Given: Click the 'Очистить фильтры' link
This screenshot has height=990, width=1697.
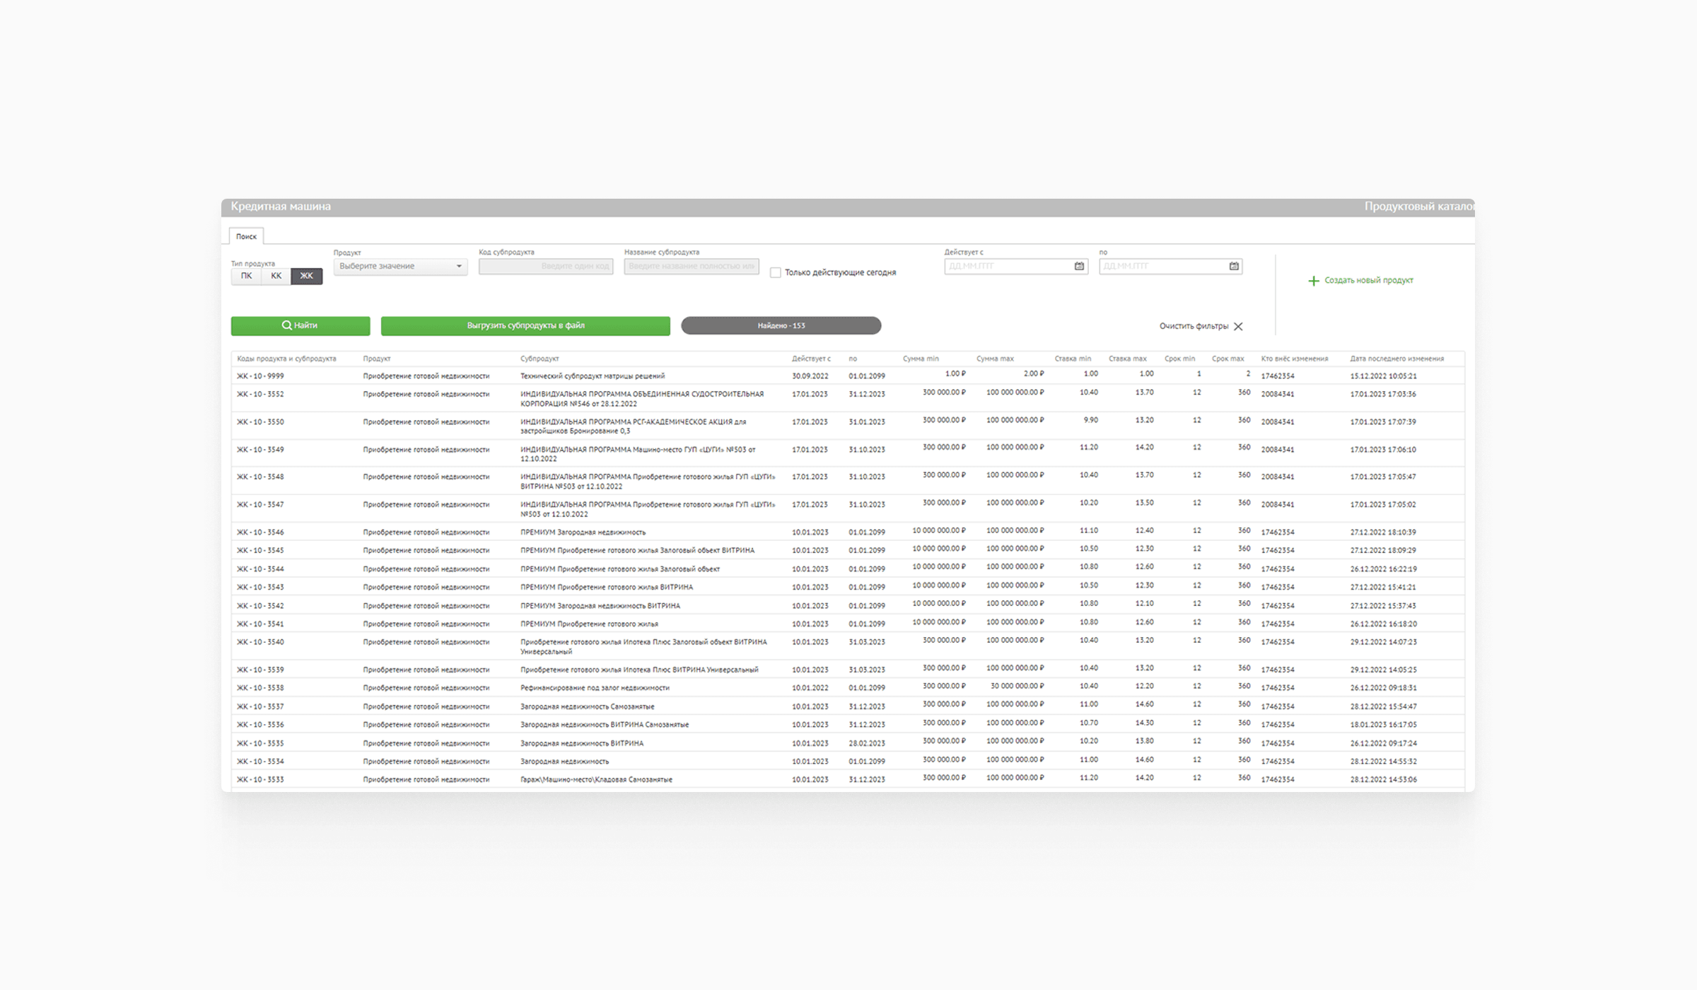Looking at the screenshot, I should pyautogui.click(x=1194, y=326).
